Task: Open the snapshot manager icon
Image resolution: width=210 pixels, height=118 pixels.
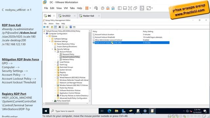Action: 113,8
